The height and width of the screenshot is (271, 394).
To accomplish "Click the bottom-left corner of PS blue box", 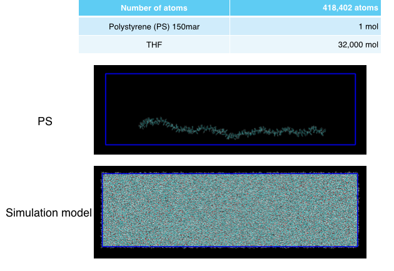I will tap(106, 145).
